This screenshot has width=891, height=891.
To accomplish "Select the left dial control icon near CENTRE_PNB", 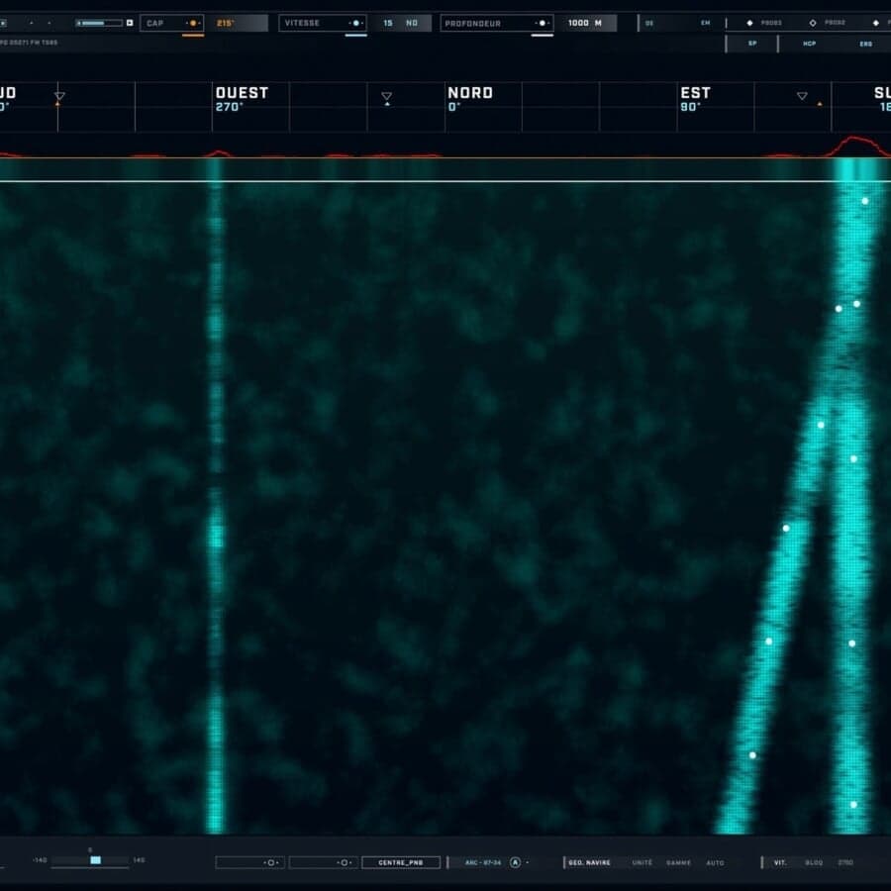I will (x=269, y=861).
